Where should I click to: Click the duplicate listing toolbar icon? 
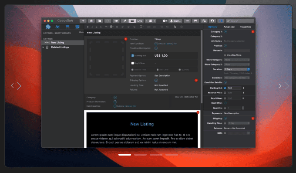tap(100, 21)
